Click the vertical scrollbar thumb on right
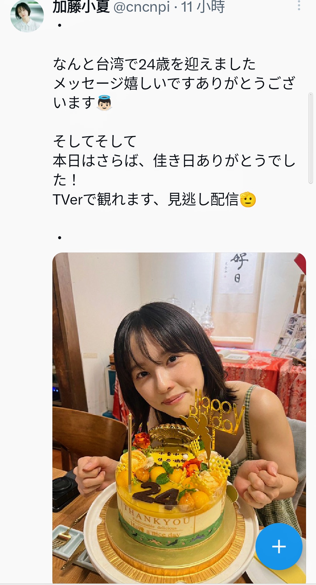The width and height of the screenshot is (316, 585). pyautogui.click(x=311, y=138)
